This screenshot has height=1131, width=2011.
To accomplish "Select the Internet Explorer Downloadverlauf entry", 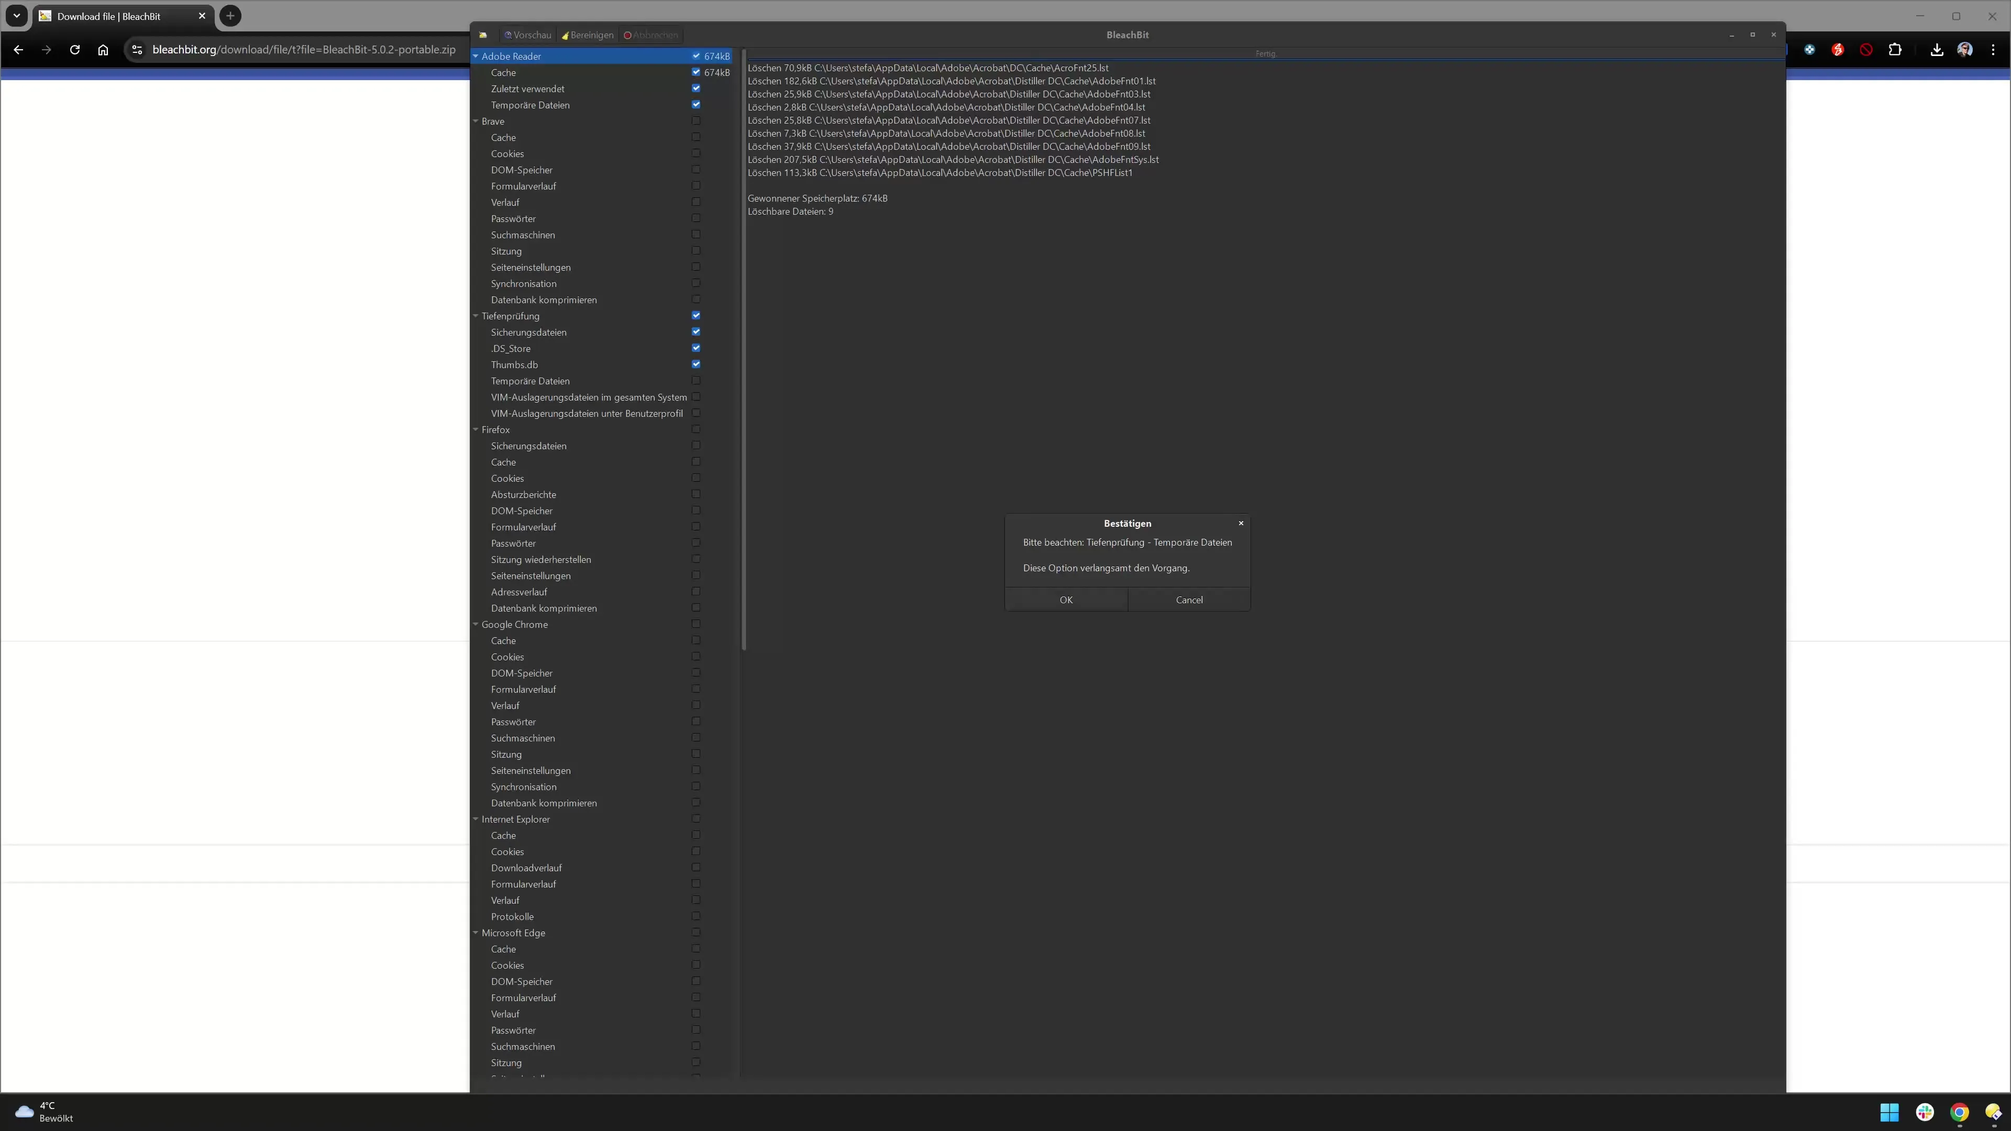I will coord(526,867).
